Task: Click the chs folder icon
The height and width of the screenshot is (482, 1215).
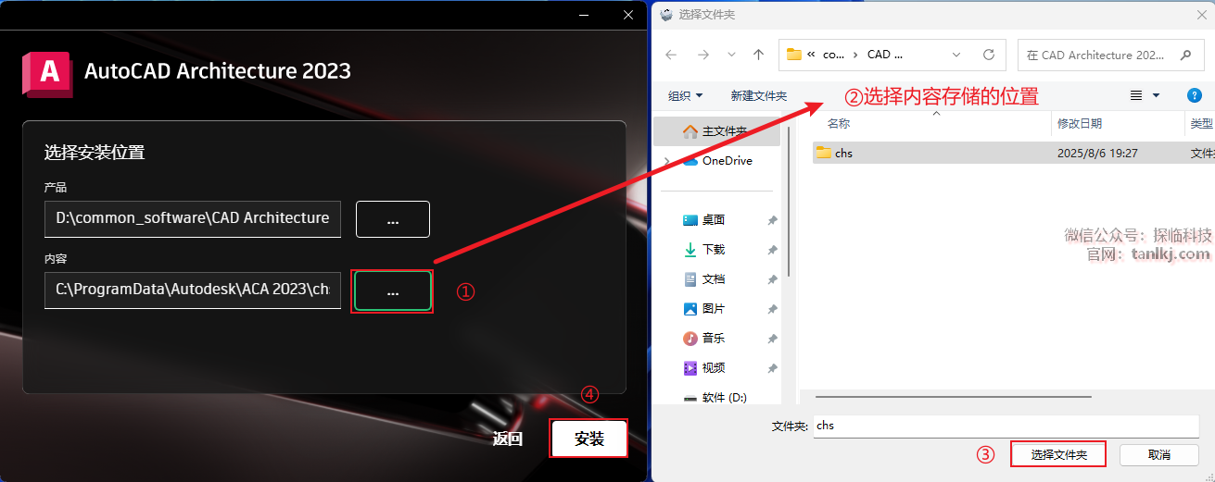Action: click(x=823, y=153)
